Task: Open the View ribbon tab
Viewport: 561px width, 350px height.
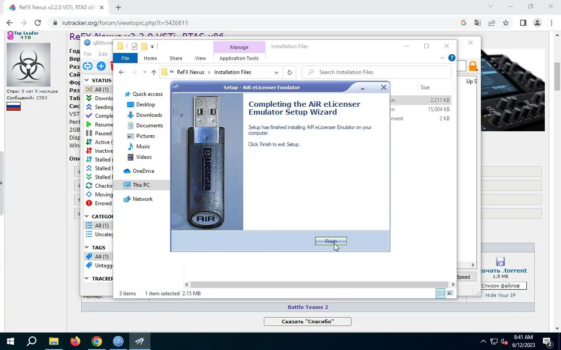Action: point(200,58)
